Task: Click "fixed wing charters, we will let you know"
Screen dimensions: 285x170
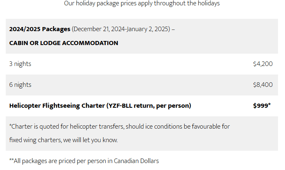Action: click(63, 140)
